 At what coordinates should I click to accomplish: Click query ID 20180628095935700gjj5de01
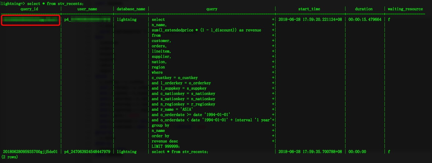(x=30, y=152)
